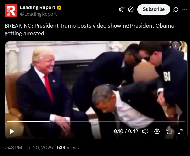Image resolution: width=190 pixels, height=156 pixels.
Task: Open the @LeadingReport handle link
Action: click(x=38, y=14)
